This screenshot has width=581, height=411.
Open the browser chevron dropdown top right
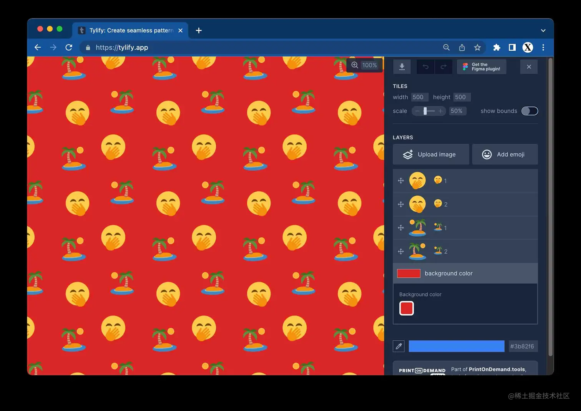(543, 30)
